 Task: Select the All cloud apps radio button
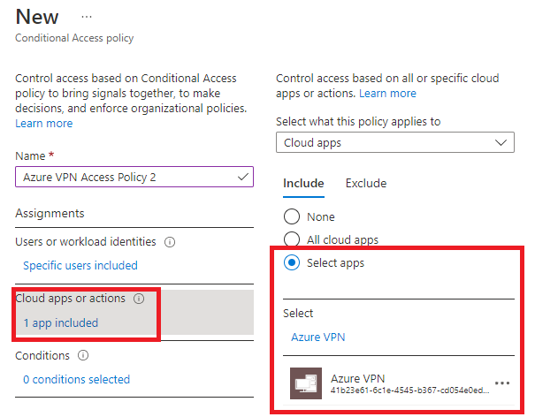coord(292,239)
